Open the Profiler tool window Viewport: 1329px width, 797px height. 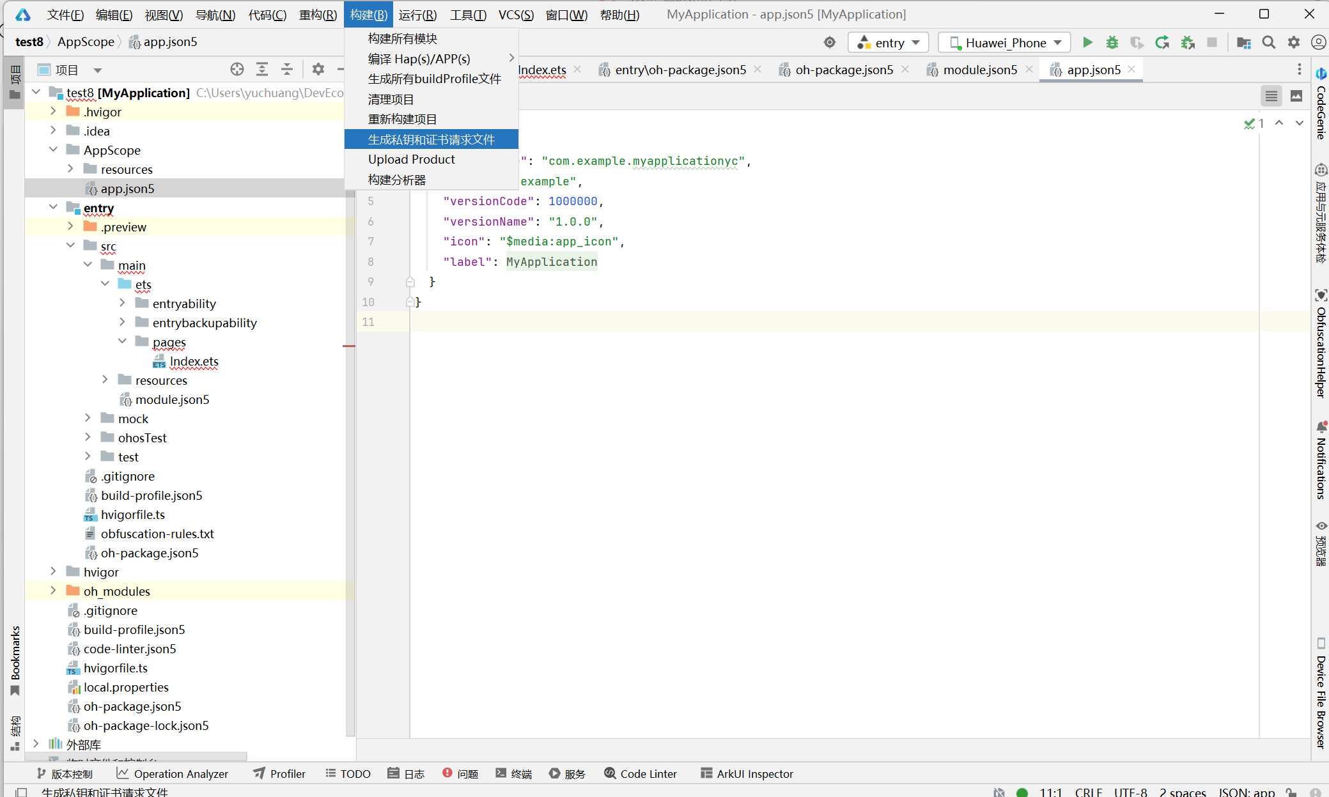coord(279,773)
